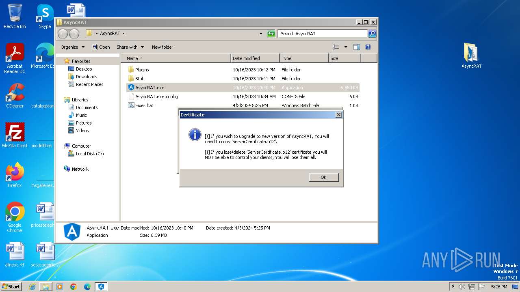Open Windows Media Player from taskbar
Screen dimensions: 520x292
tap(60, 287)
